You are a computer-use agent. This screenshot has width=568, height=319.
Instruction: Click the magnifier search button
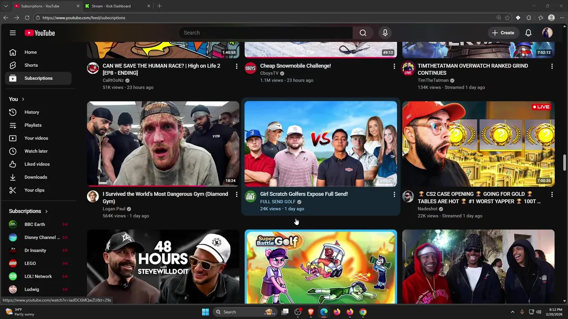(x=363, y=33)
